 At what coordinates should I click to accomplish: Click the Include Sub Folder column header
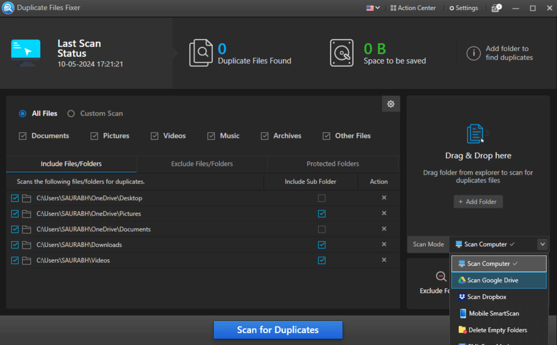click(311, 182)
